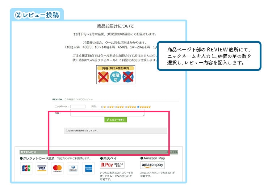The height and width of the screenshot is (193, 268).
Task: Click the crossed-out dark blue shipping icon
Action: click(127, 77)
